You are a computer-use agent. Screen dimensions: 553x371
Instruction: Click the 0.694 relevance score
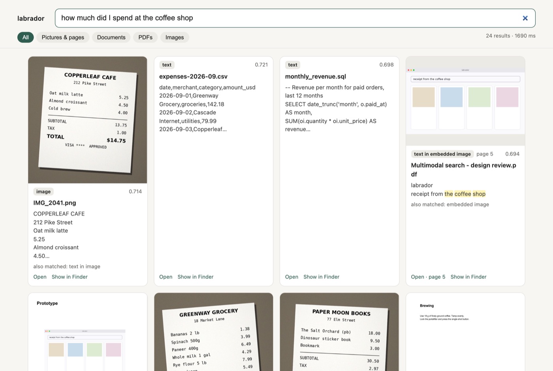[x=512, y=154]
